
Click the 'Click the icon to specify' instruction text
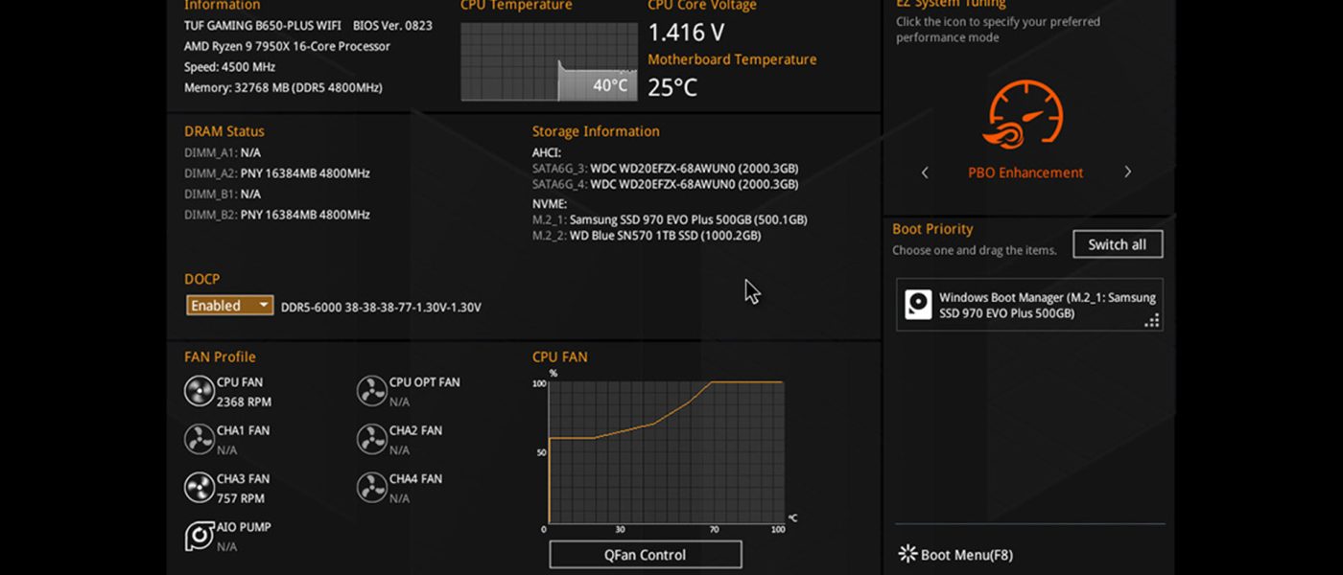(999, 30)
